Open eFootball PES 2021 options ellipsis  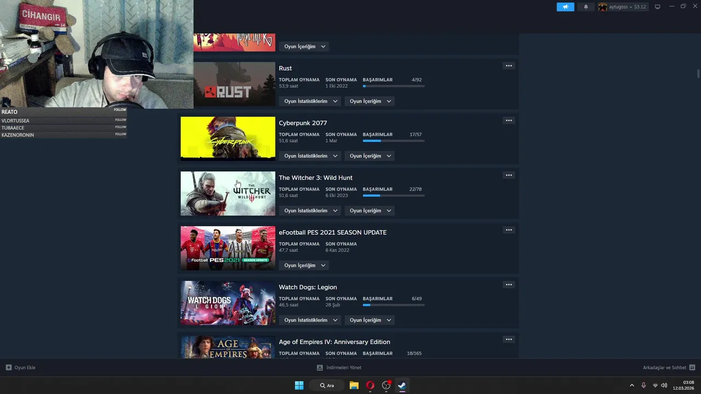pos(509,230)
